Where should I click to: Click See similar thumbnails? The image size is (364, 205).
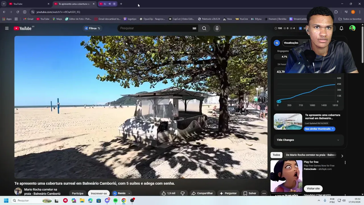pyautogui.click(x=319, y=129)
